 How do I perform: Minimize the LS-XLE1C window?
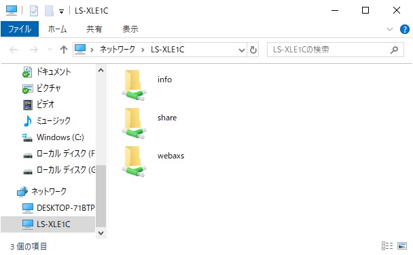335,11
